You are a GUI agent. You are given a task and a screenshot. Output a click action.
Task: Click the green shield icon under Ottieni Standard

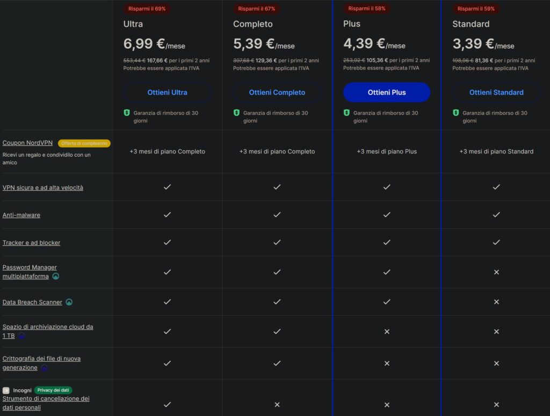[x=455, y=113]
